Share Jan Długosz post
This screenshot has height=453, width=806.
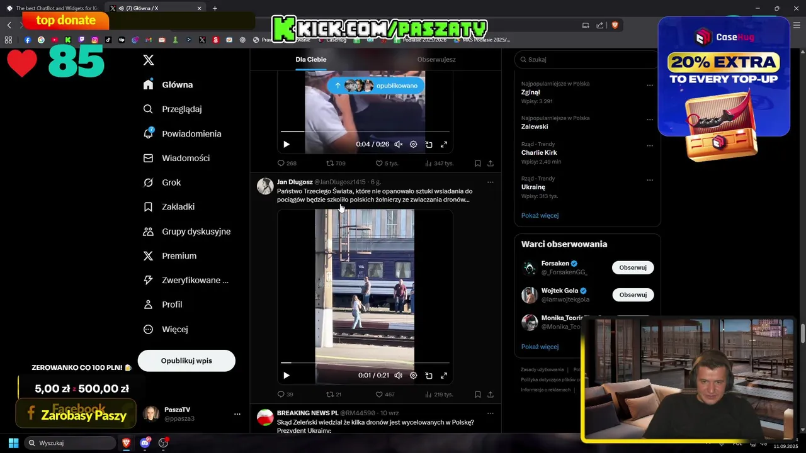(x=491, y=394)
